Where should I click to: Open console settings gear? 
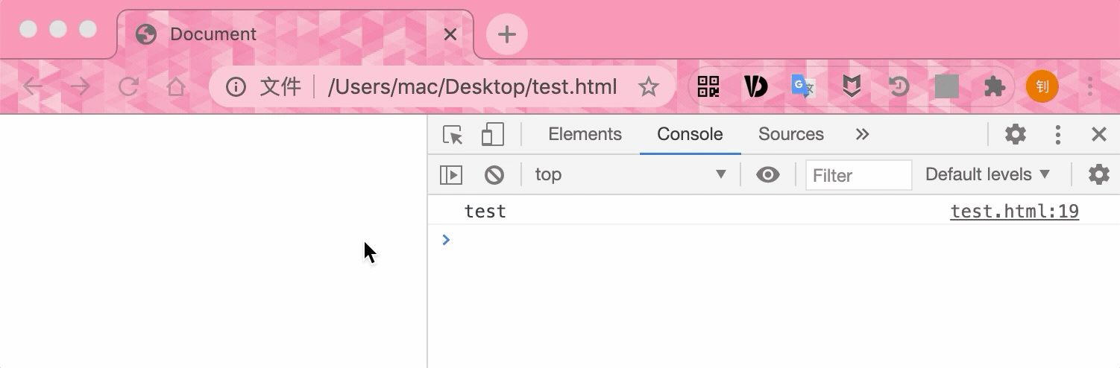pos(1098,175)
